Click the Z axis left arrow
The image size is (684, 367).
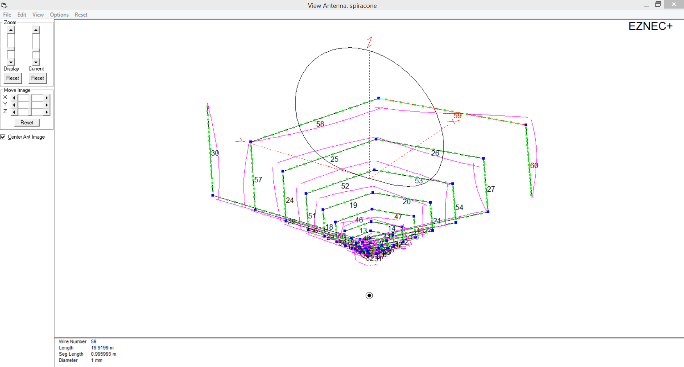[x=14, y=112]
